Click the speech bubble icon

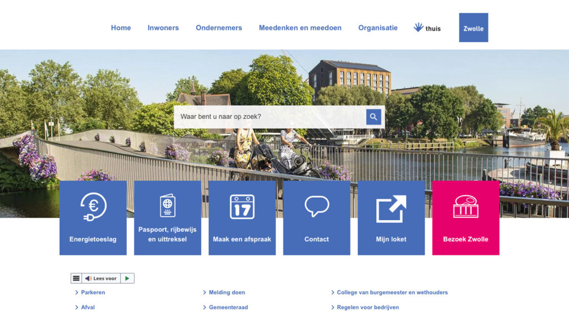click(x=317, y=206)
